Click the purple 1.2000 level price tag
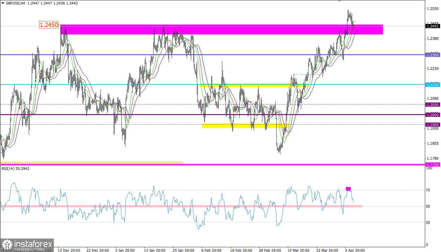 pos(433,115)
